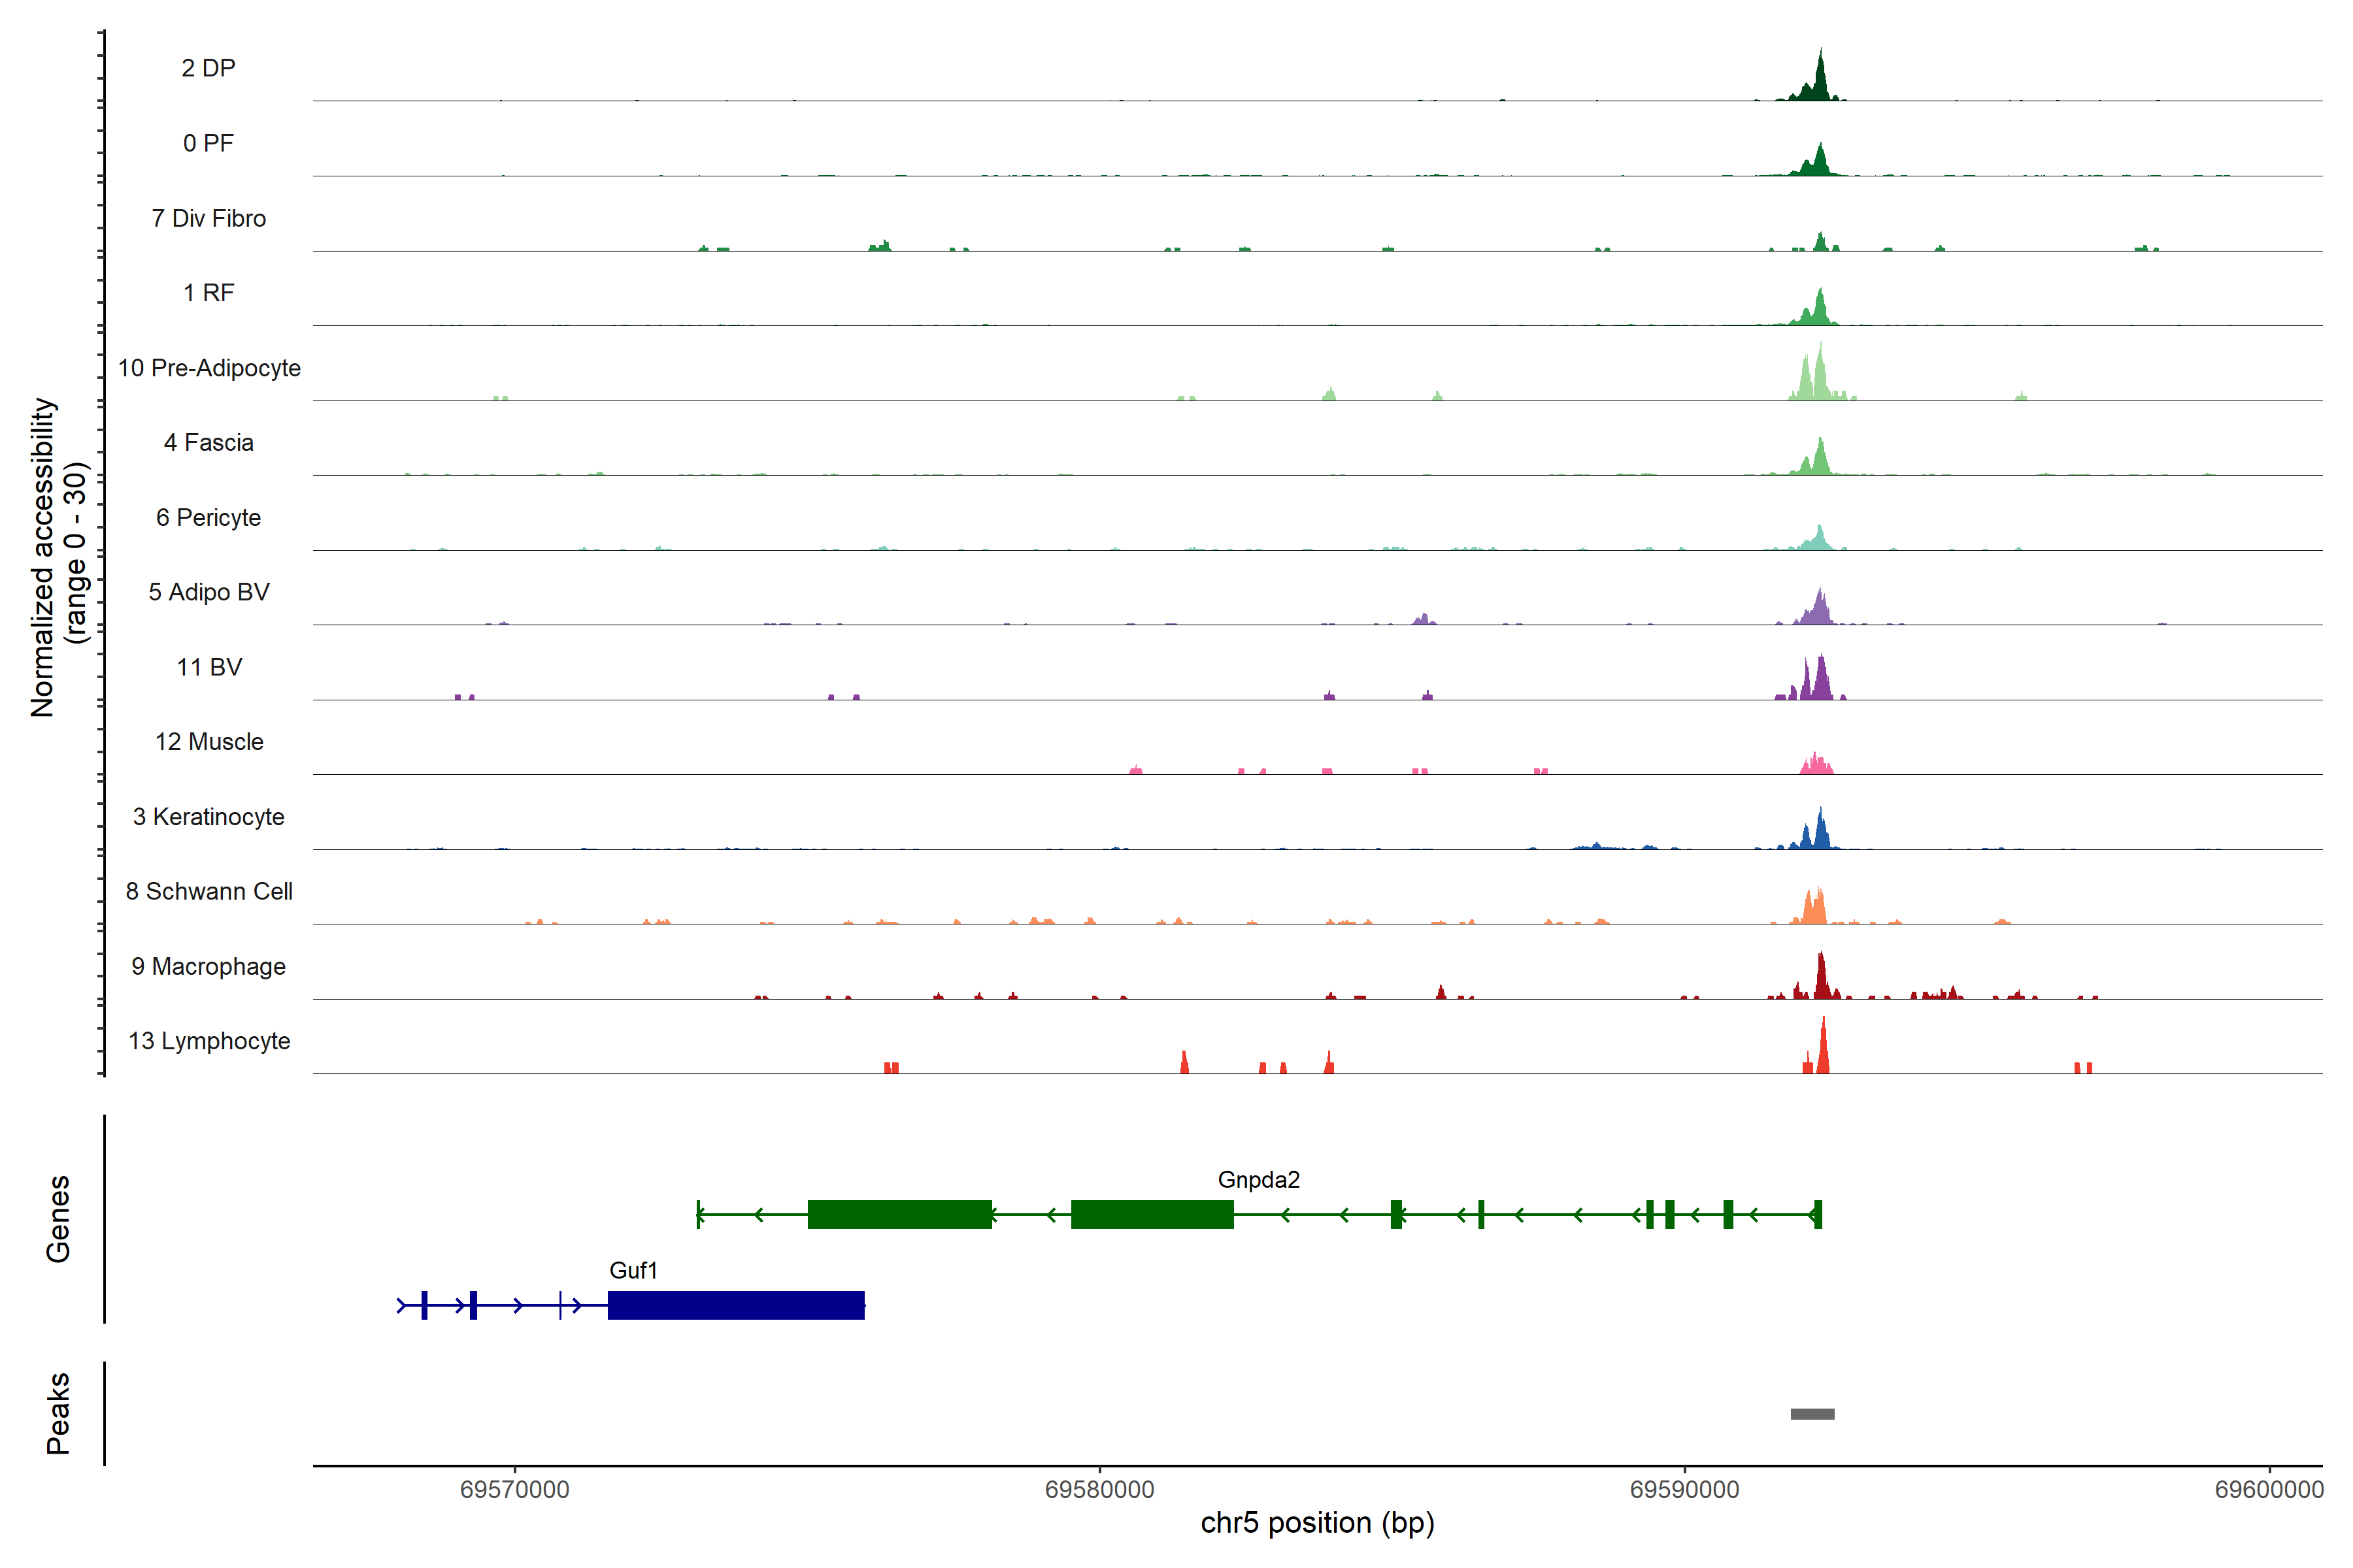The width and height of the screenshot is (2353, 1568).
Task: Click the 5 Adipo BV track label
Action: point(209,592)
